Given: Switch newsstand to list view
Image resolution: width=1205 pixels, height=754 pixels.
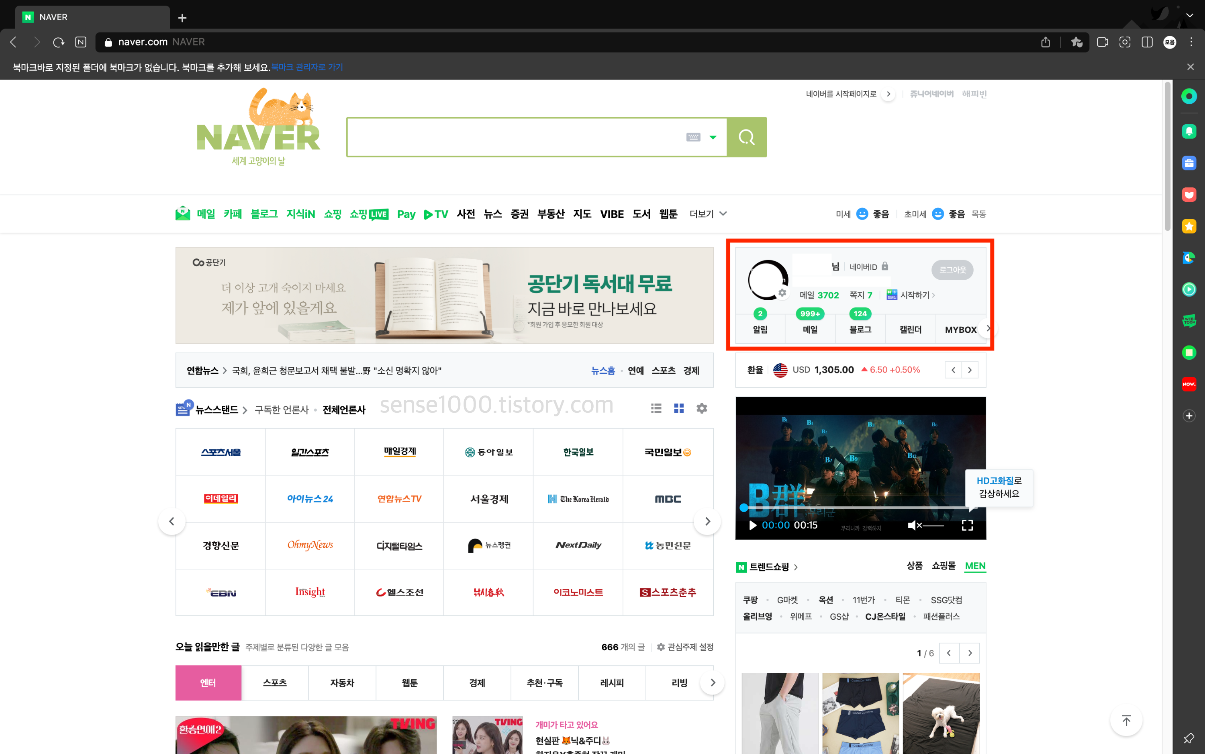Looking at the screenshot, I should (656, 408).
